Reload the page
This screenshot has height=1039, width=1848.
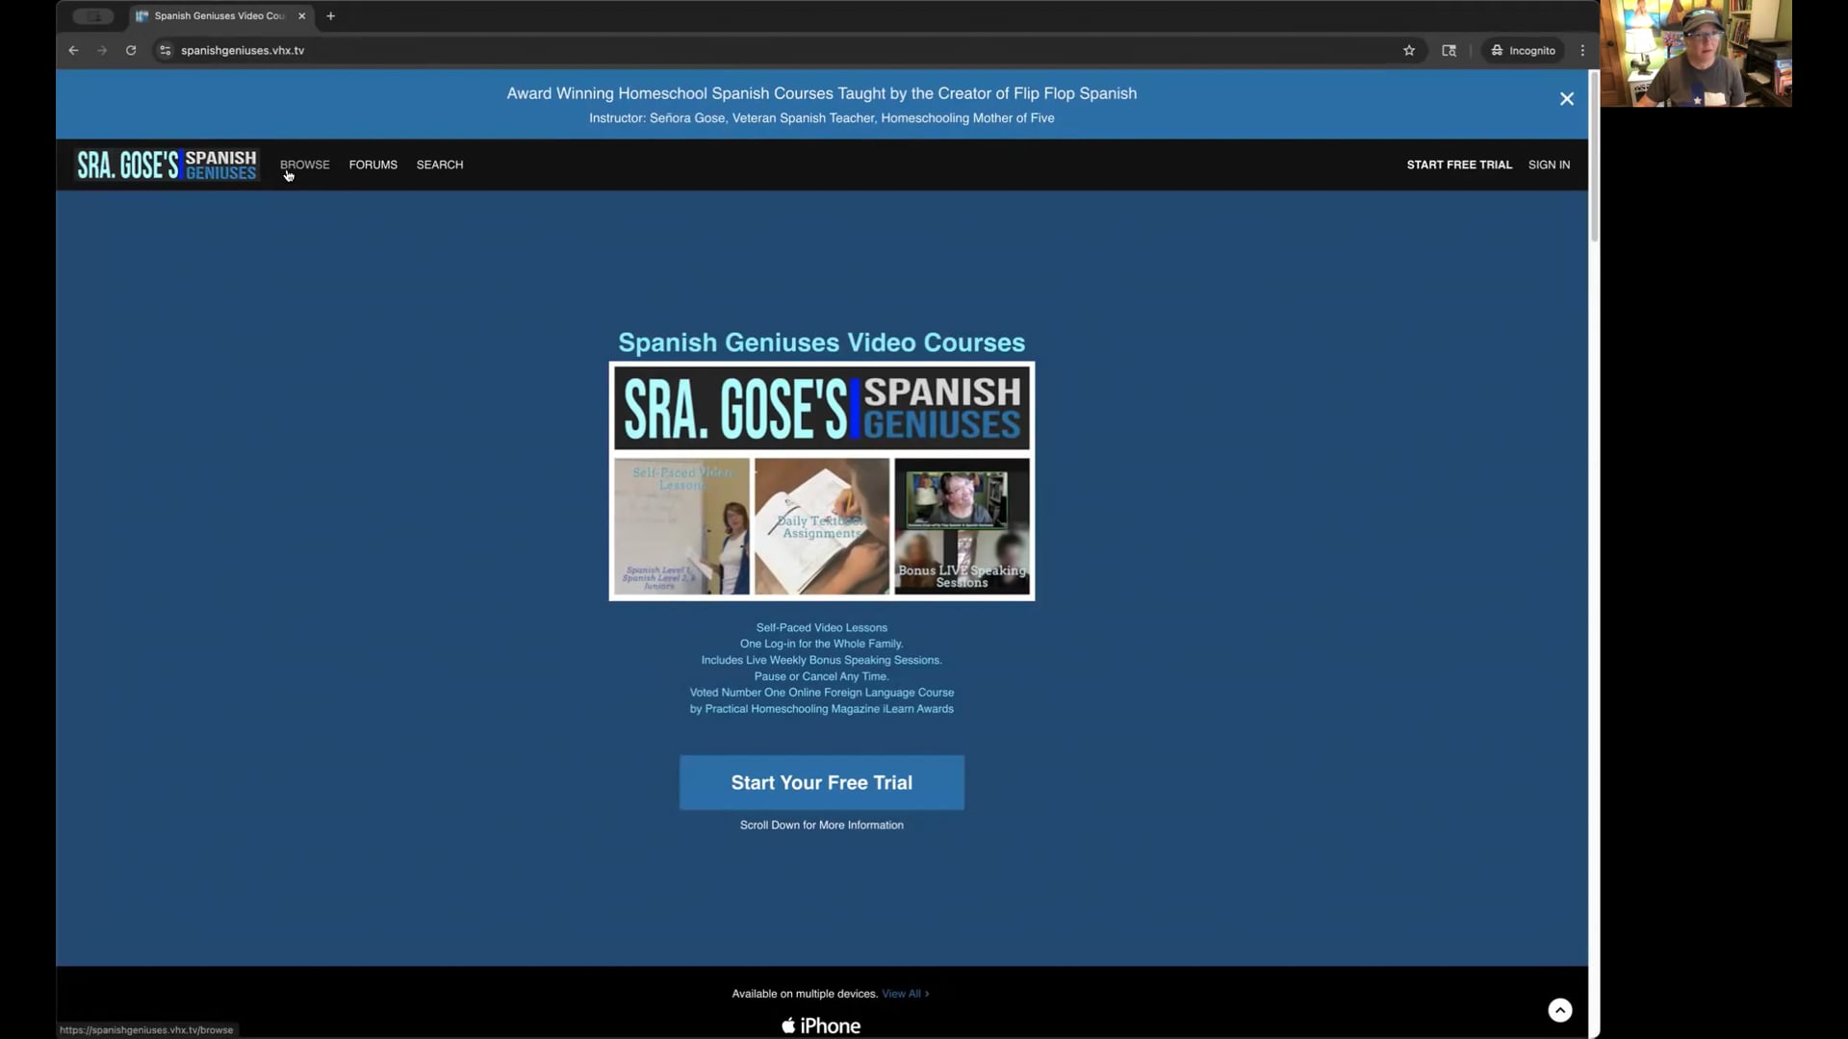pyautogui.click(x=131, y=50)
